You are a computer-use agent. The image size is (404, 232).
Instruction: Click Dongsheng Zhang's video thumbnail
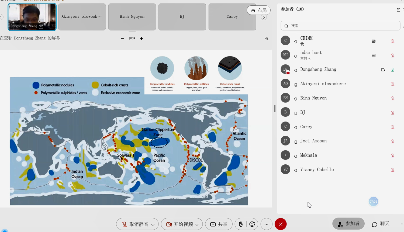tap(32, 17)
